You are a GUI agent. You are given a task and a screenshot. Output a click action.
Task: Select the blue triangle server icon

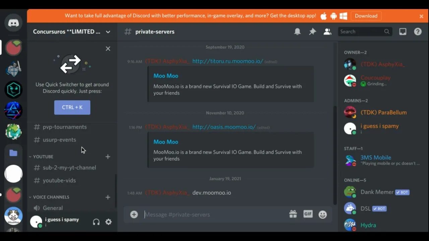pos(13,110)
